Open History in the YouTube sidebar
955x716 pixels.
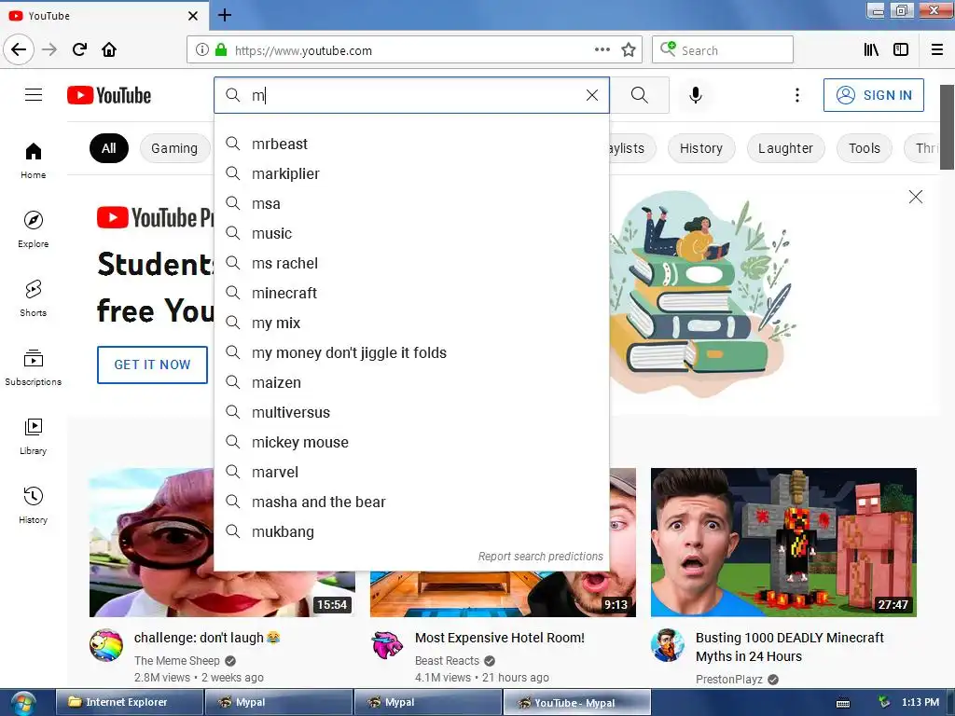[34, 505]
